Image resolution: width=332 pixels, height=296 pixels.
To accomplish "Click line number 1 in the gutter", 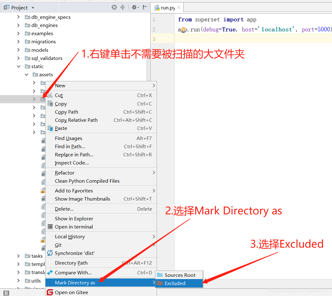I will [154, 20].
